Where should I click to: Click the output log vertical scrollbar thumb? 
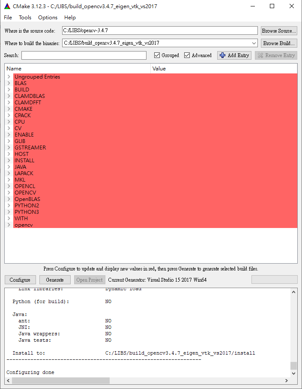point(293,366)
